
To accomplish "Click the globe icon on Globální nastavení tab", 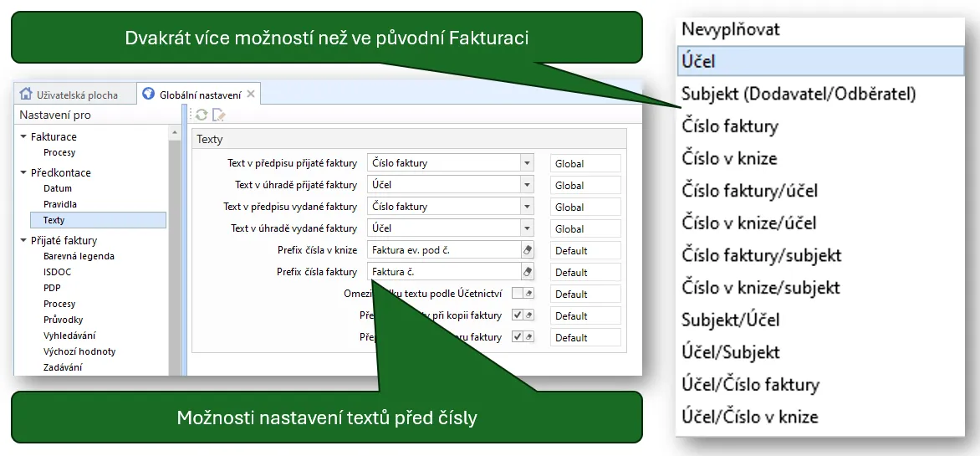I will [x=149, y=95].
